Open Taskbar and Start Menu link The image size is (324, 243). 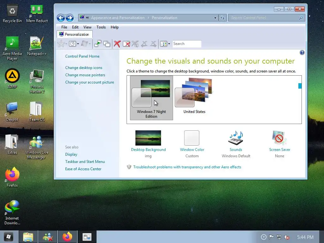tap(85, 162)
